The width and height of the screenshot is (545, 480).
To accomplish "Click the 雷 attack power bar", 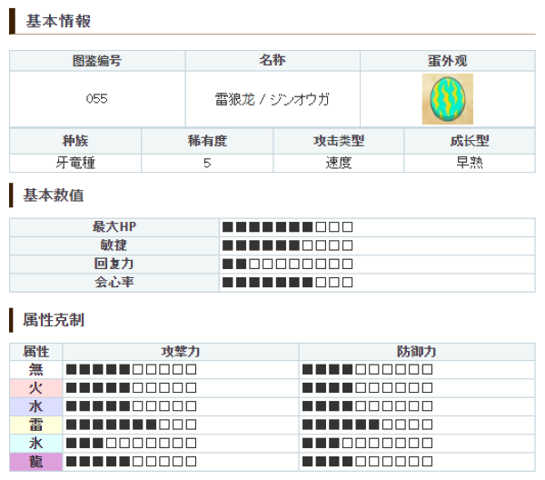I will (x=131, y=425).
